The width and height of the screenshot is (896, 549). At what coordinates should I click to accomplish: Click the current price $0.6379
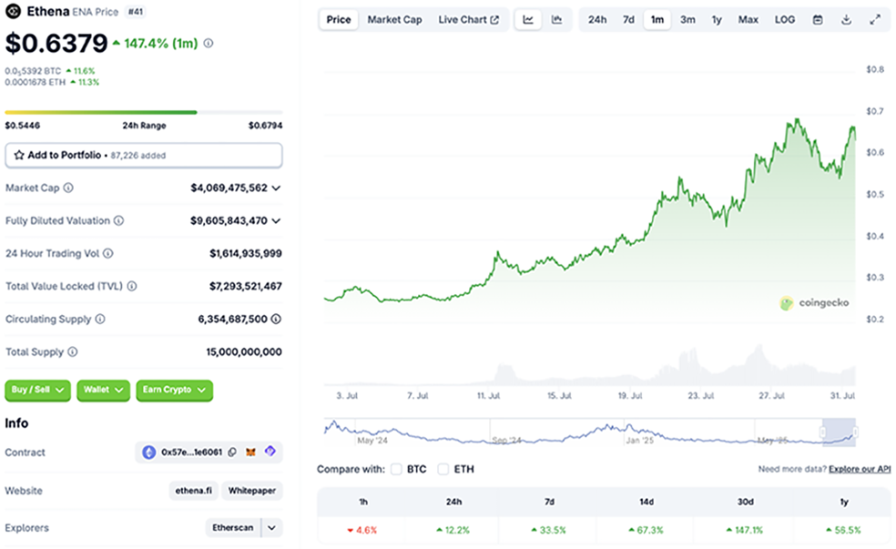coord(56,44)
